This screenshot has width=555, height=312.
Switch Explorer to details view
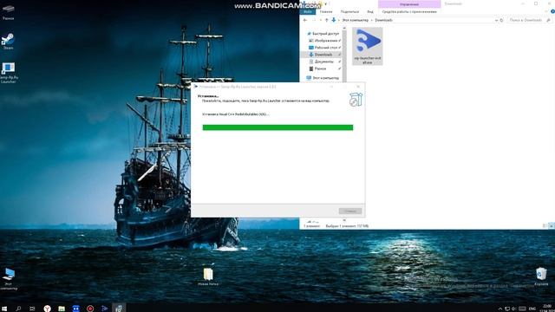pyautogui.click(x=545, y=225)
